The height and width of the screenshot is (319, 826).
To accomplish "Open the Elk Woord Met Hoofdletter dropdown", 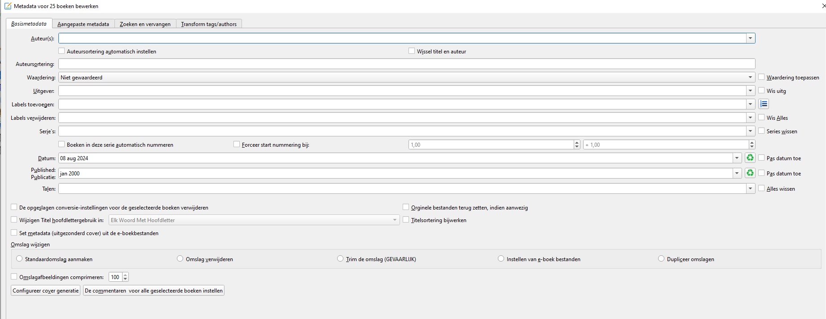I will tap(254, 220).
